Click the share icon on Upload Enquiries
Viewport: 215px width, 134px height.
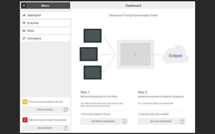[182, 121]
